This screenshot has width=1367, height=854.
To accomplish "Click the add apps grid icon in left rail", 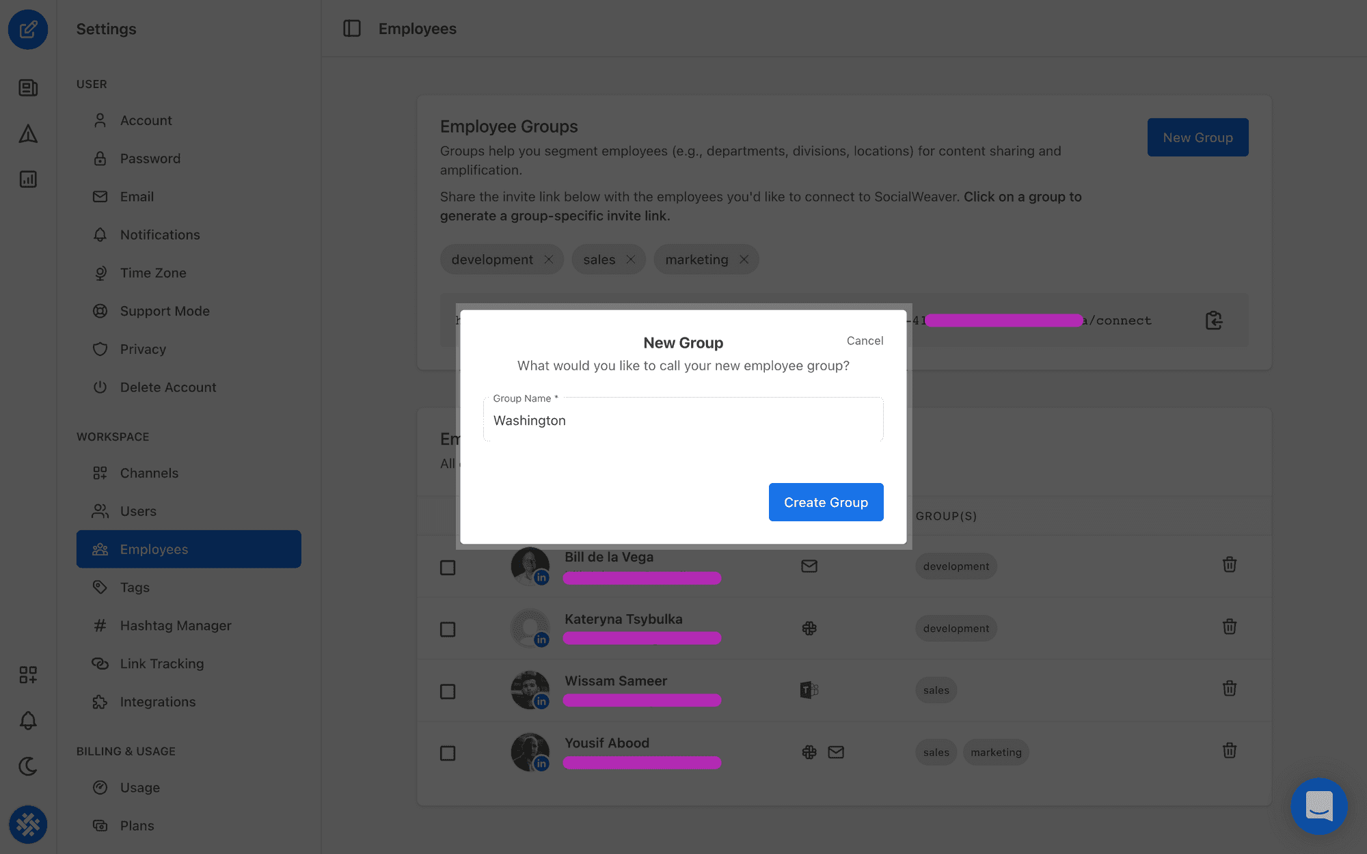I will pos(28,675).
